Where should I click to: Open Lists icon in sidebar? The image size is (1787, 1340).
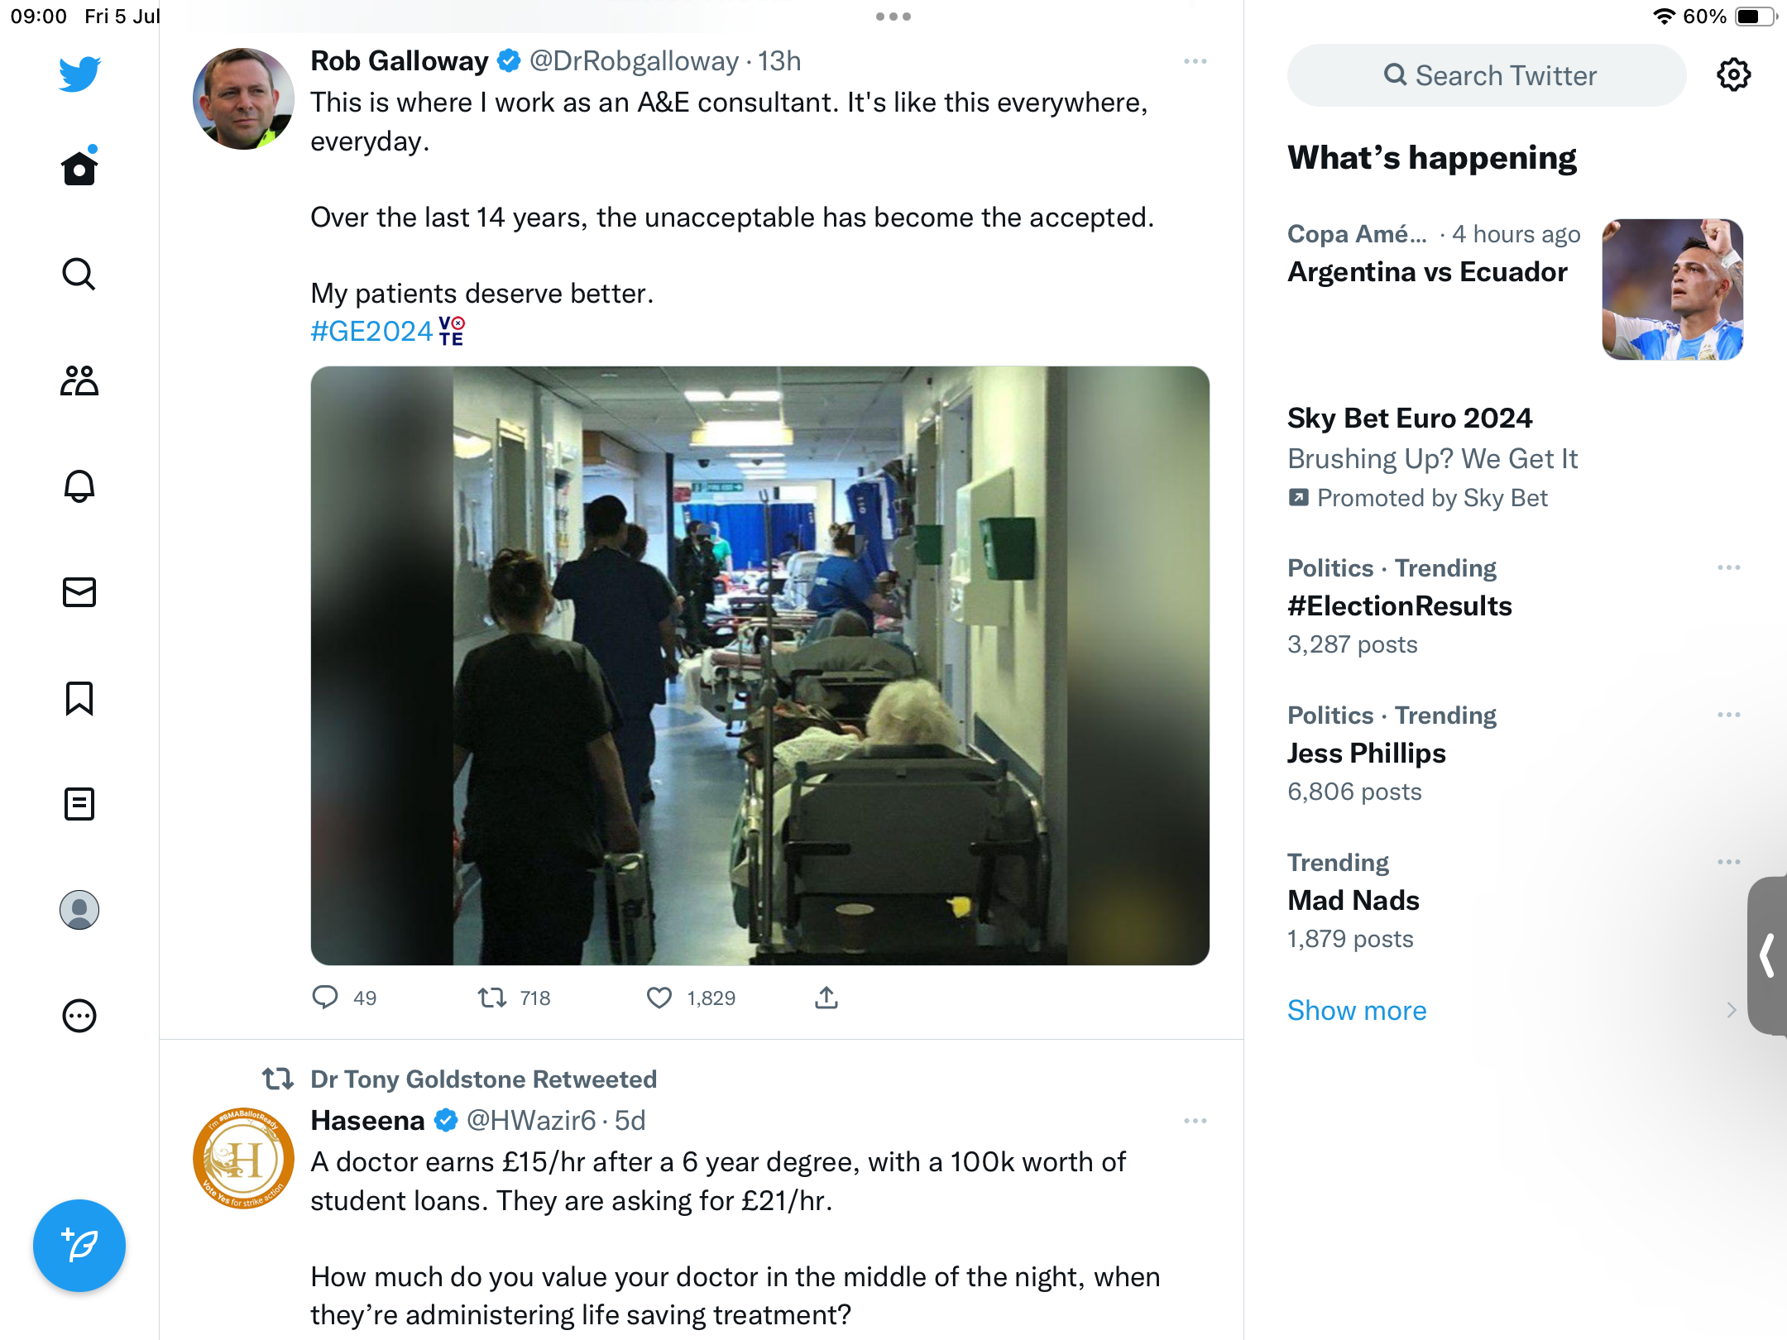[79, 804]
